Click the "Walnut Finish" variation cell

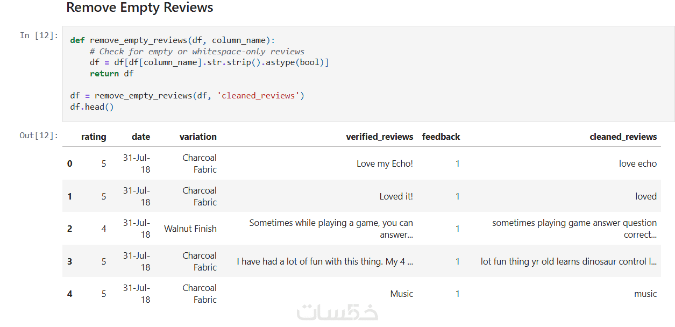[x=190, y=229]
